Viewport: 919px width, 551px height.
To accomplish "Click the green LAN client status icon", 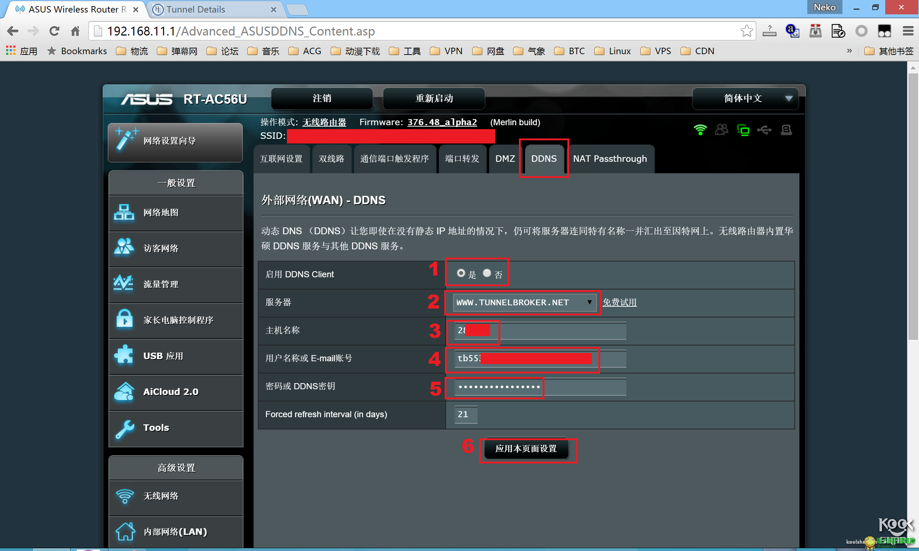I will click(743, 130).
